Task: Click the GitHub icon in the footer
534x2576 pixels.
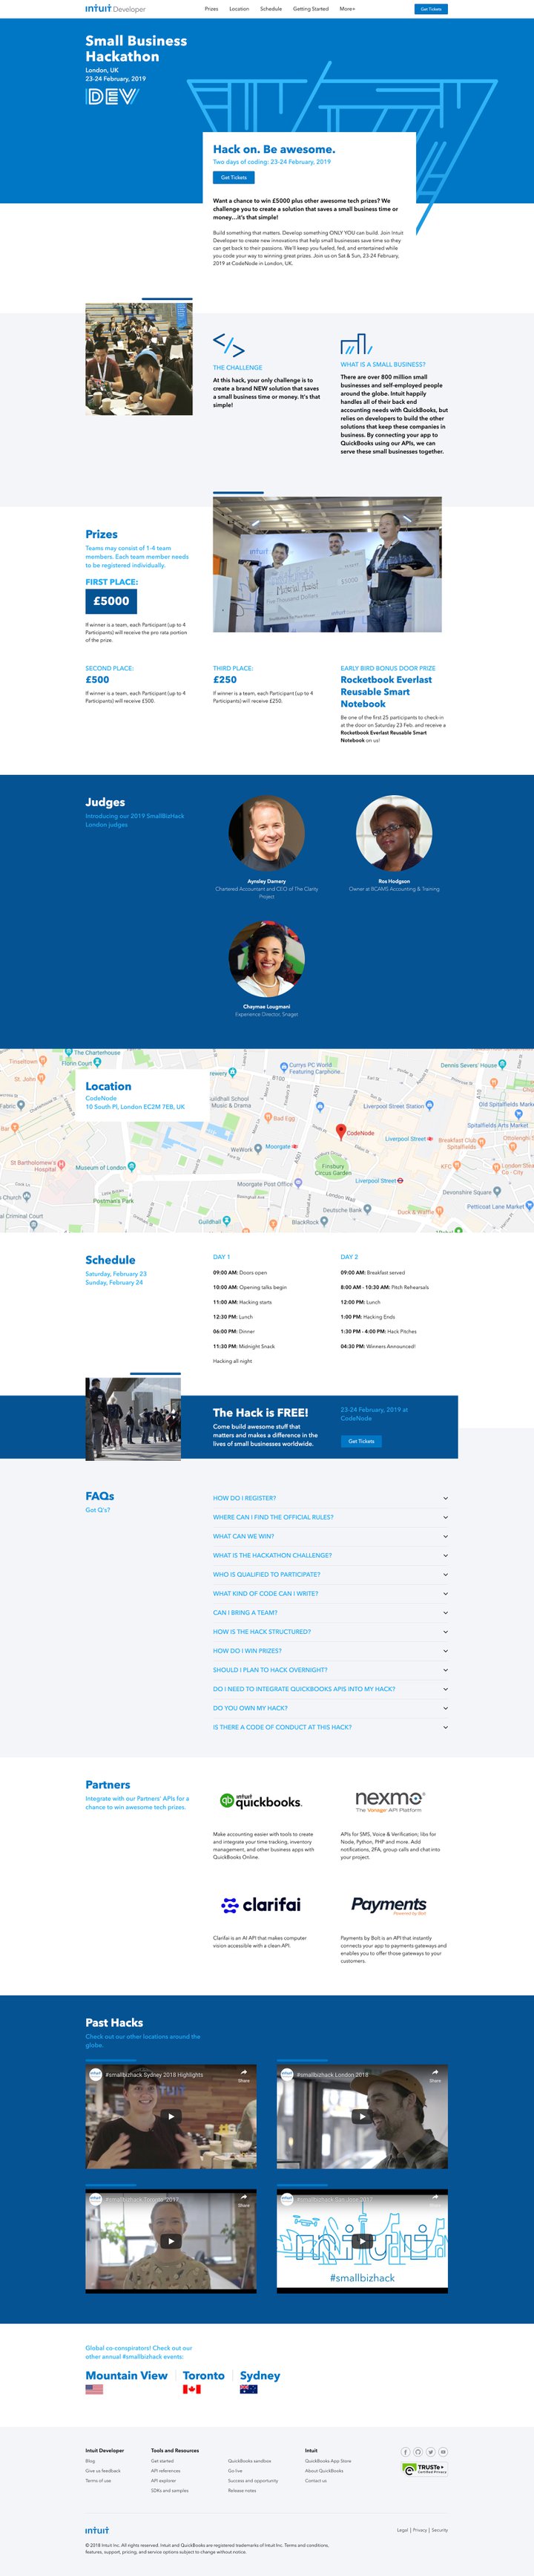Action: 418,2451
